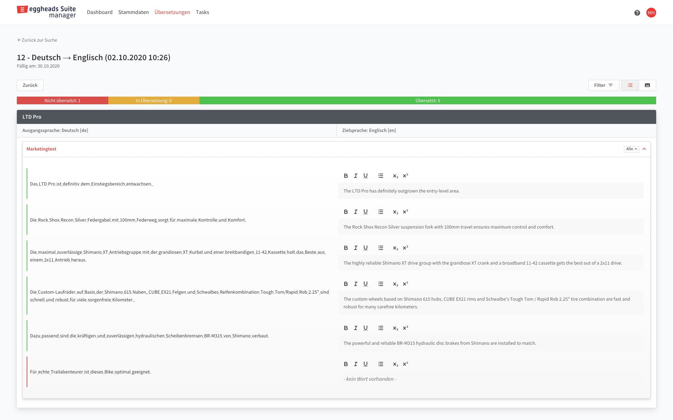Open the Filter dropdown
This screenshot has height=420, width=673.
click(x=603, y=85)
